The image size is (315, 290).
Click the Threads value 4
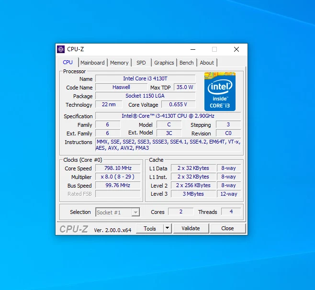point(231,212)
